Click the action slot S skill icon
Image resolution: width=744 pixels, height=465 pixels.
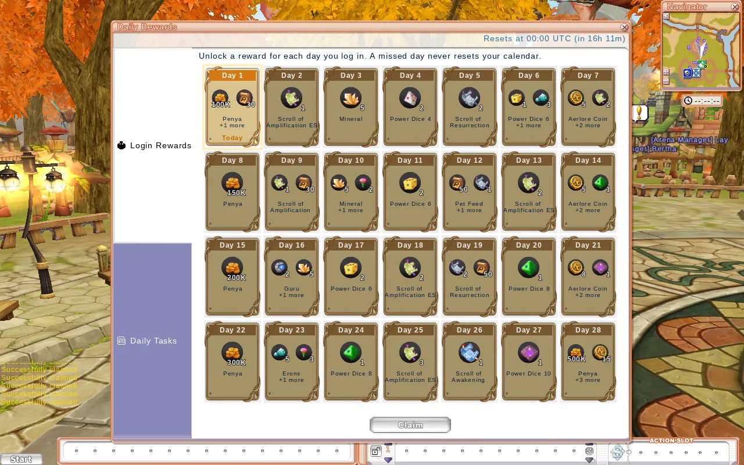click(x=617, y=452)
